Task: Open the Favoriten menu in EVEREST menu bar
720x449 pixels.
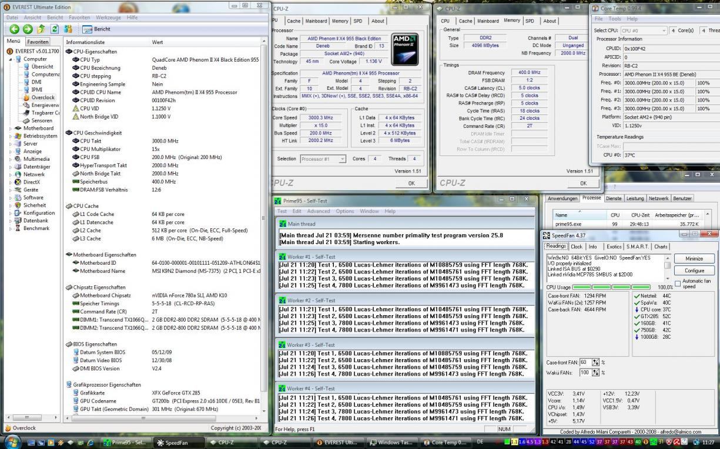Action: [x=79, y=18]
